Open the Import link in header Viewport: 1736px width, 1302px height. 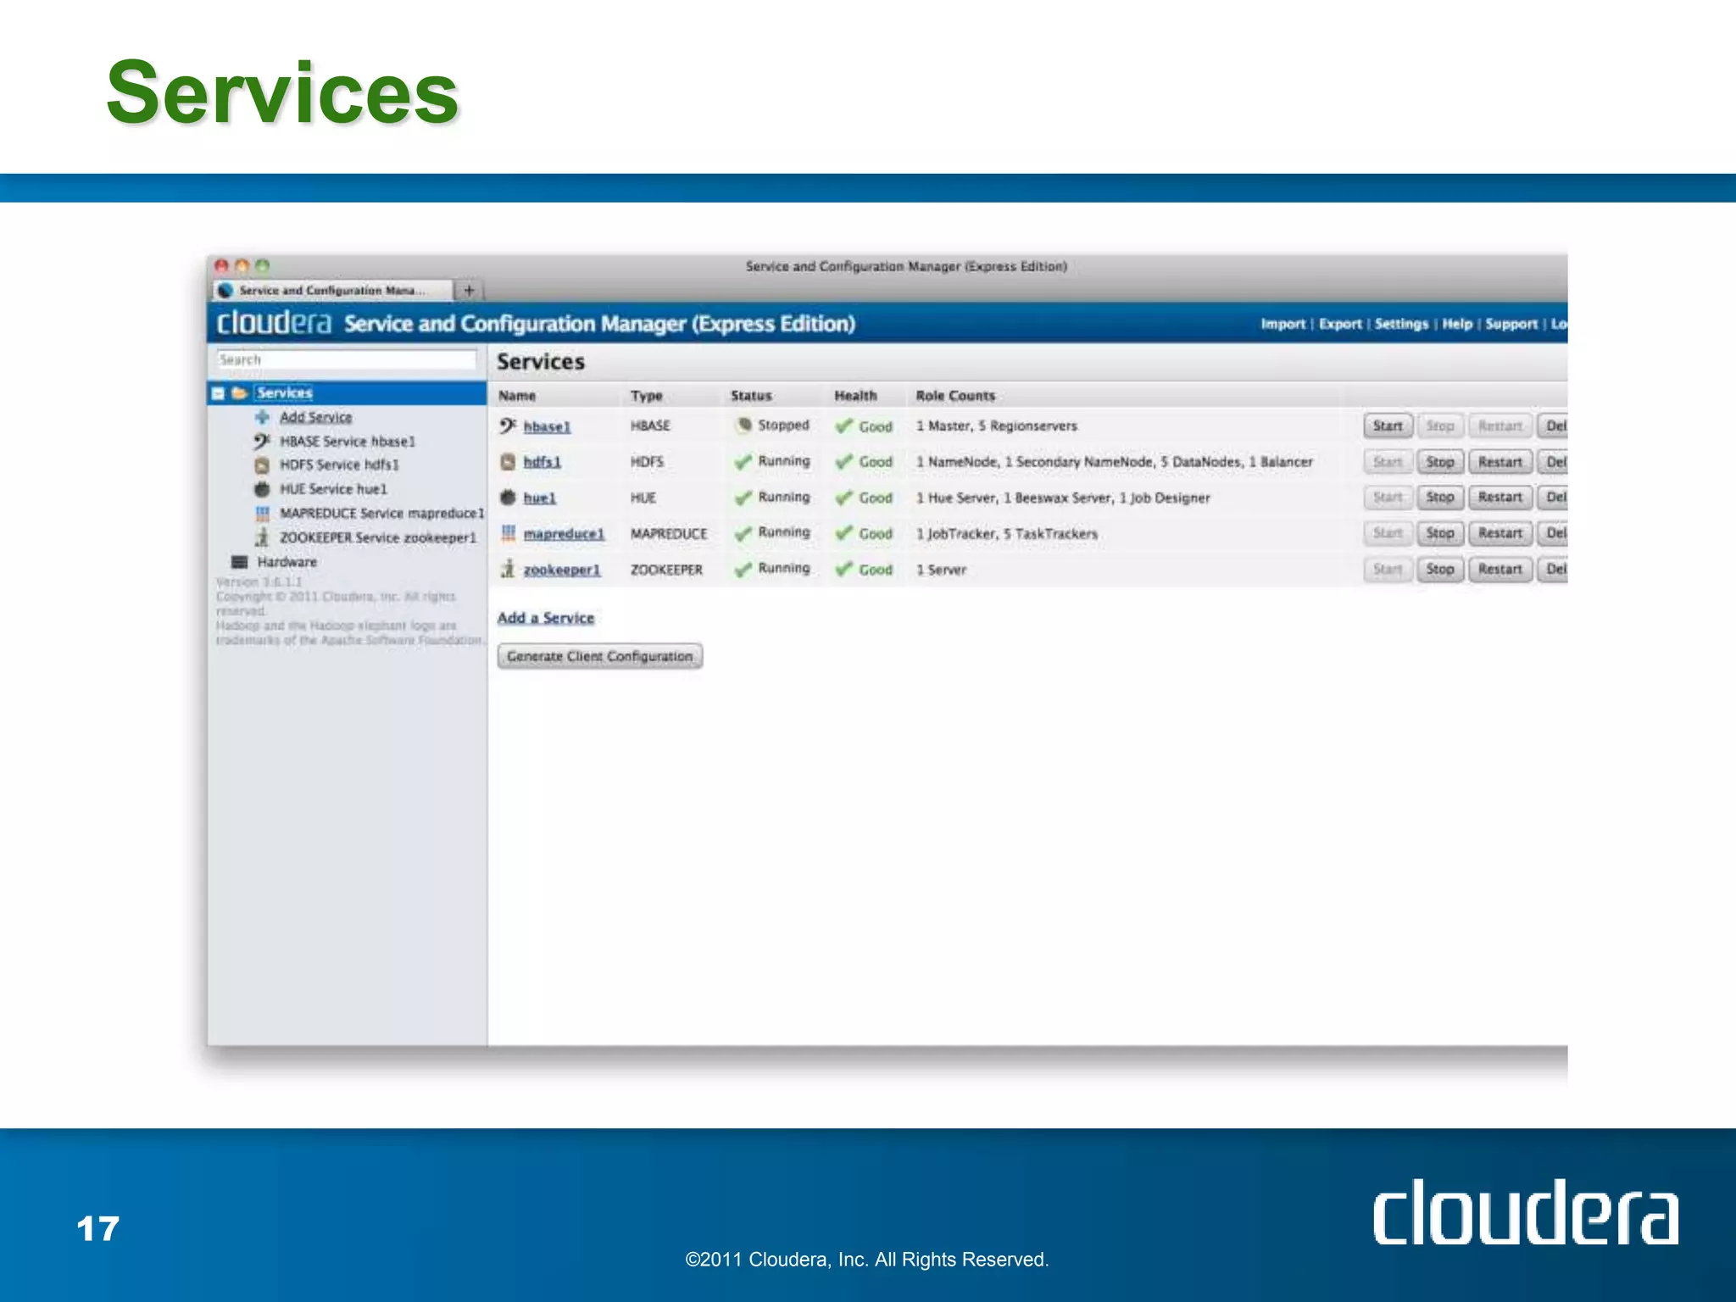(x=1283, y=324)
